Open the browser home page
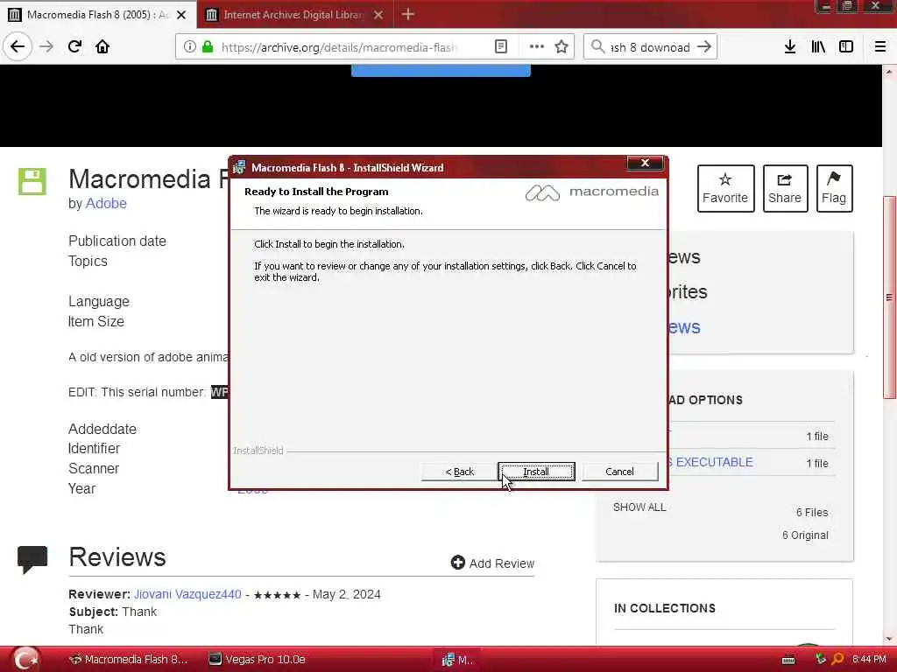Screen dimensions: 897x672 point(102,47)
